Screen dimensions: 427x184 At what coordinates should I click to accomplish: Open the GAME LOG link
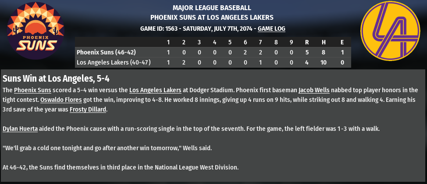[271, 29]
